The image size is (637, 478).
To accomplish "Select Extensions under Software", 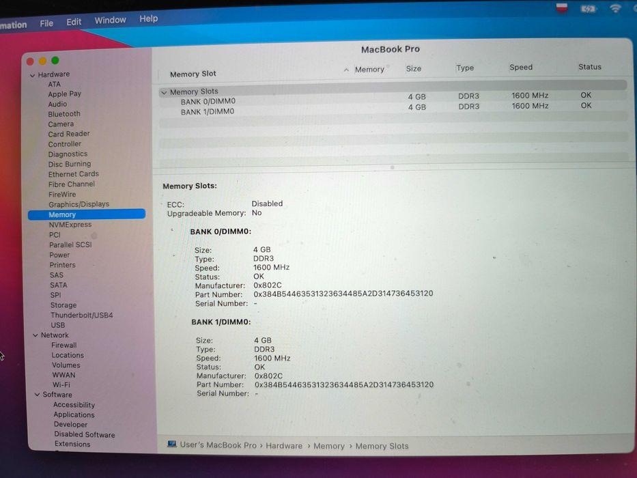I will click(72, 444).
